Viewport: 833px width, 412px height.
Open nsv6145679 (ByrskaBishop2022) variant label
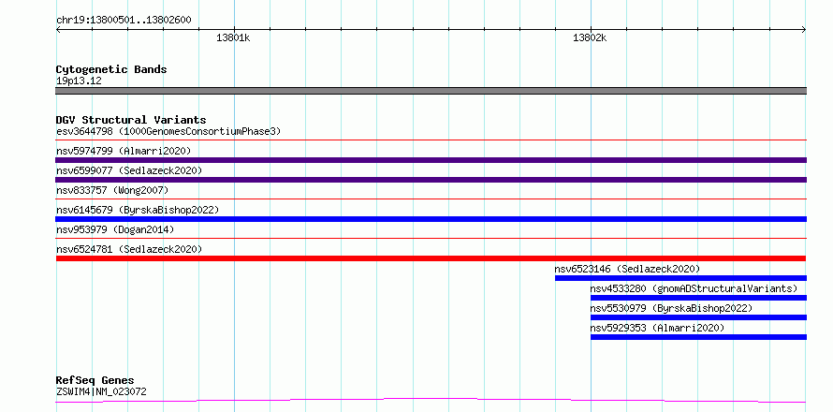pyautogui.click(x=138, y=210)
